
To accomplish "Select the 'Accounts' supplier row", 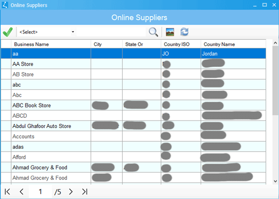I will 133,136.
